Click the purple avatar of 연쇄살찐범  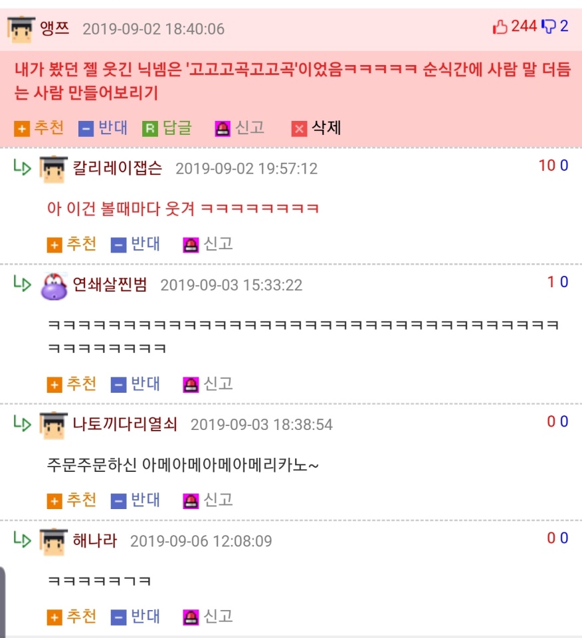[x=54, y=286]
